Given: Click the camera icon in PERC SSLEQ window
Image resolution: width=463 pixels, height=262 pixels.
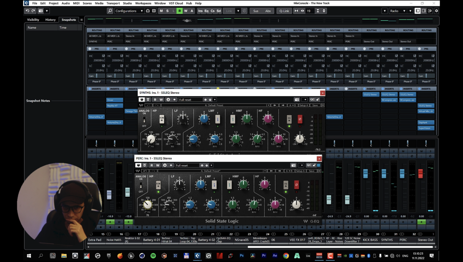Looking at the screenshot, I should point(293,166).
